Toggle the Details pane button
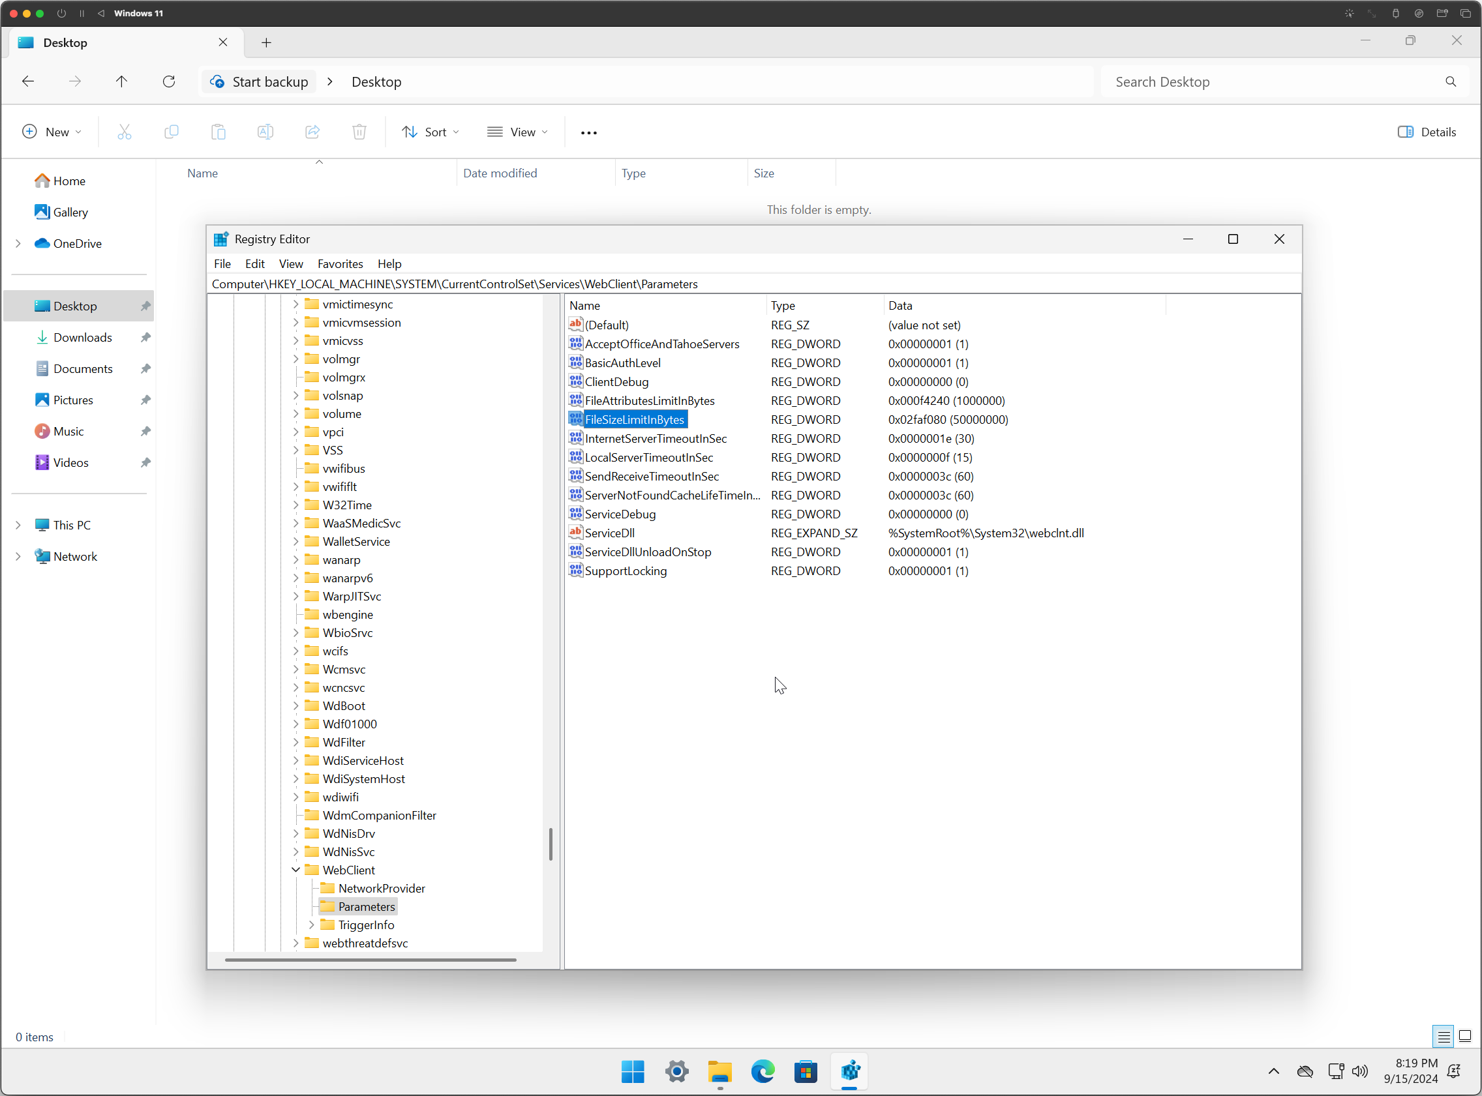The image size is (1482, 1096). click(1427, 132)
